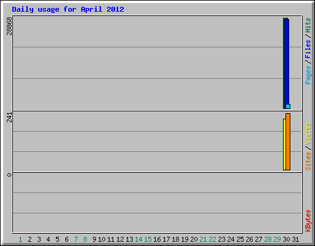Click day label 13 on x-axis

pyautogui.click(x=129, y=239)
